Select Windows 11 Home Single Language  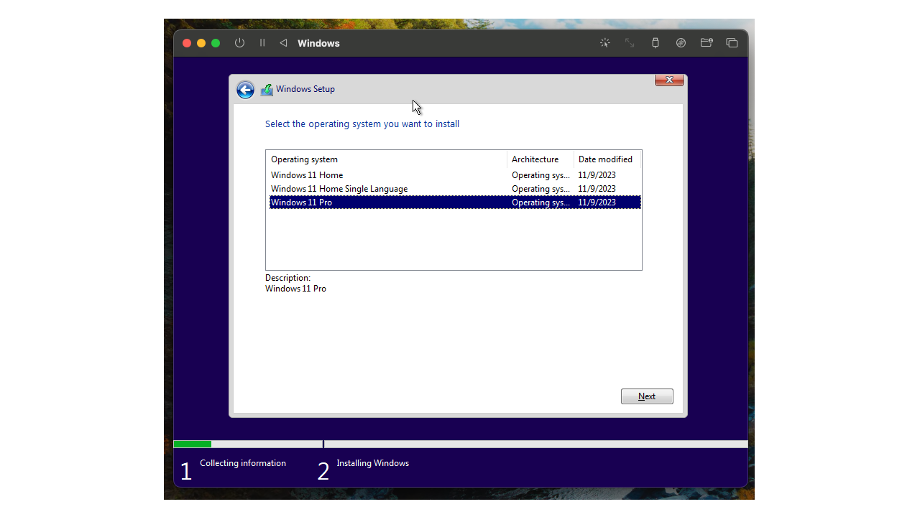pos(339,188)
